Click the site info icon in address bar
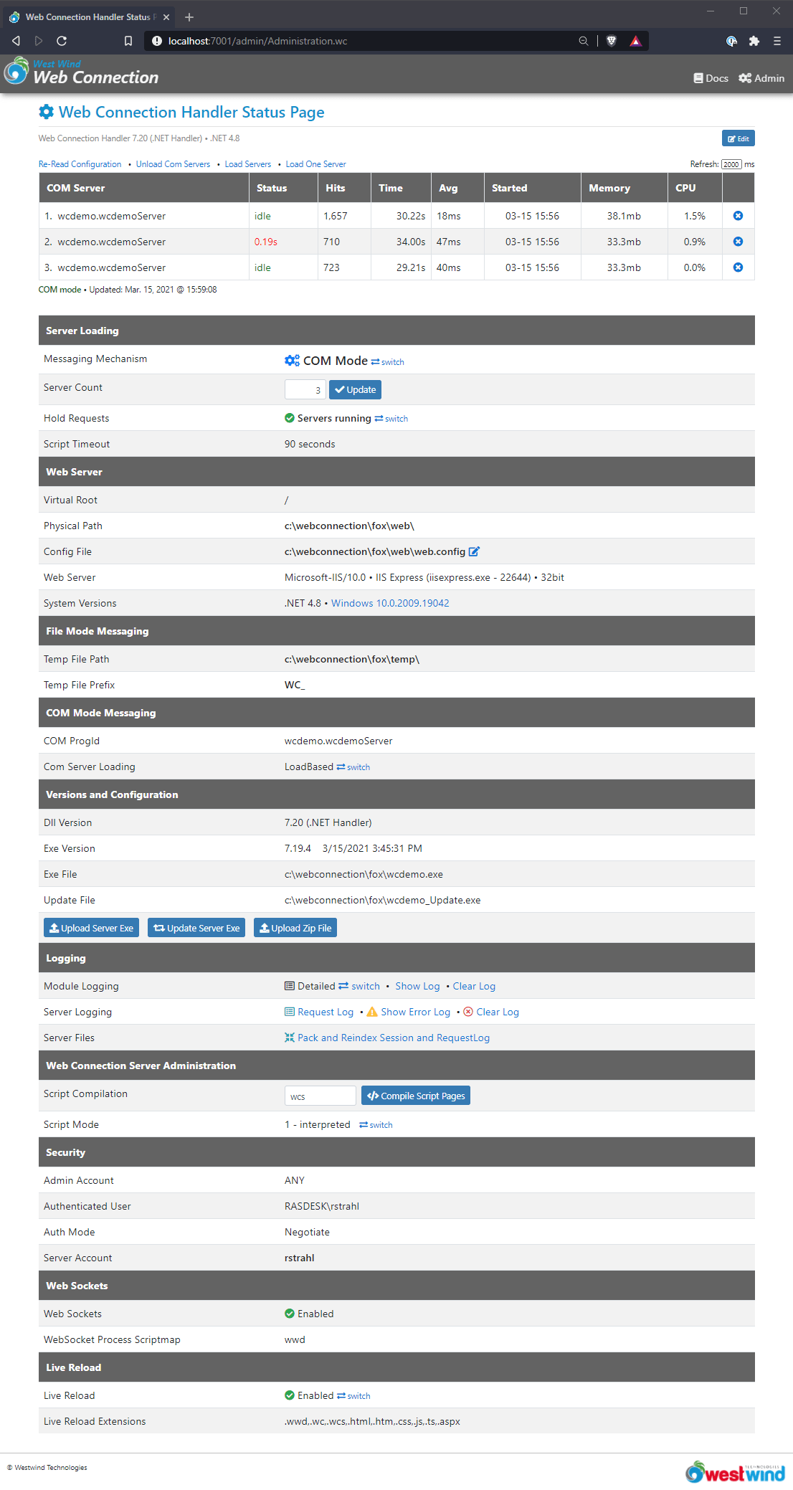 157,41
